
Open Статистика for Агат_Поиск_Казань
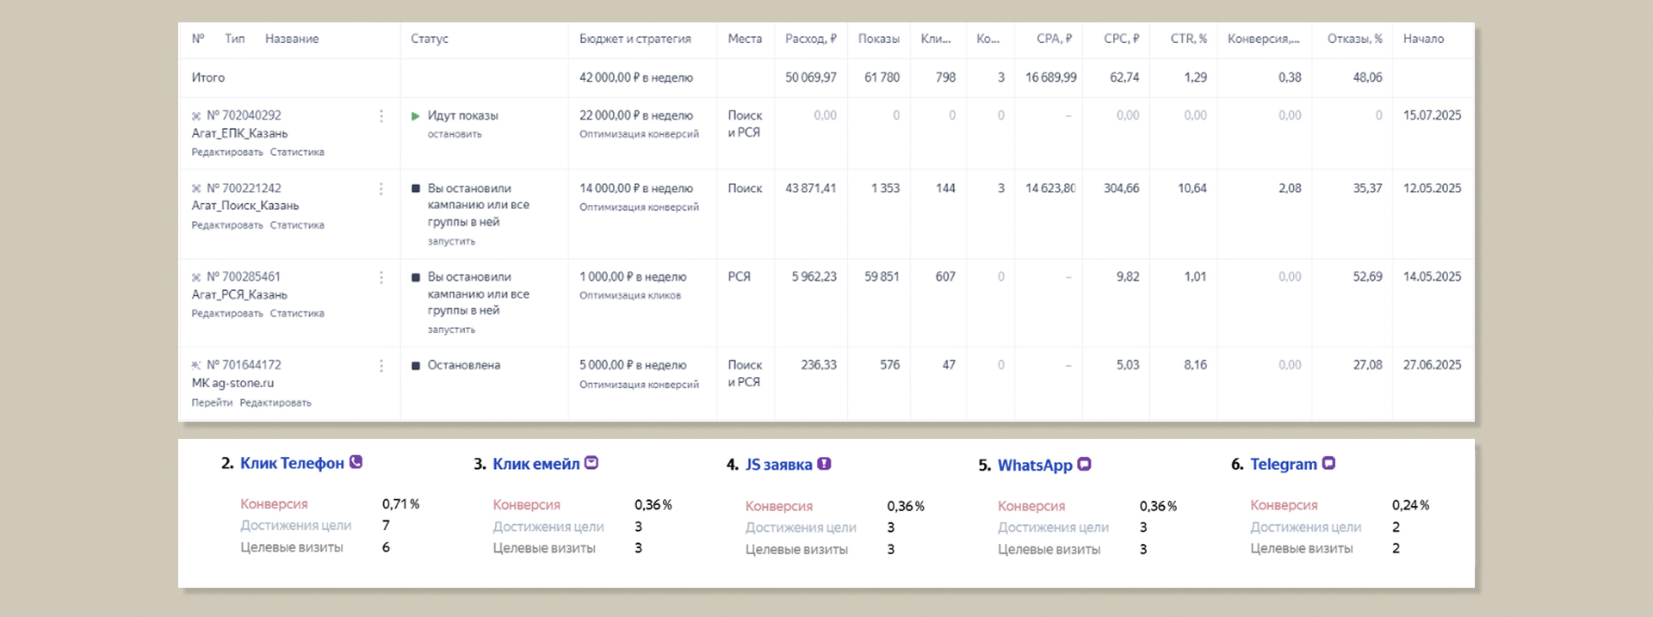click(x=297, y=225)
